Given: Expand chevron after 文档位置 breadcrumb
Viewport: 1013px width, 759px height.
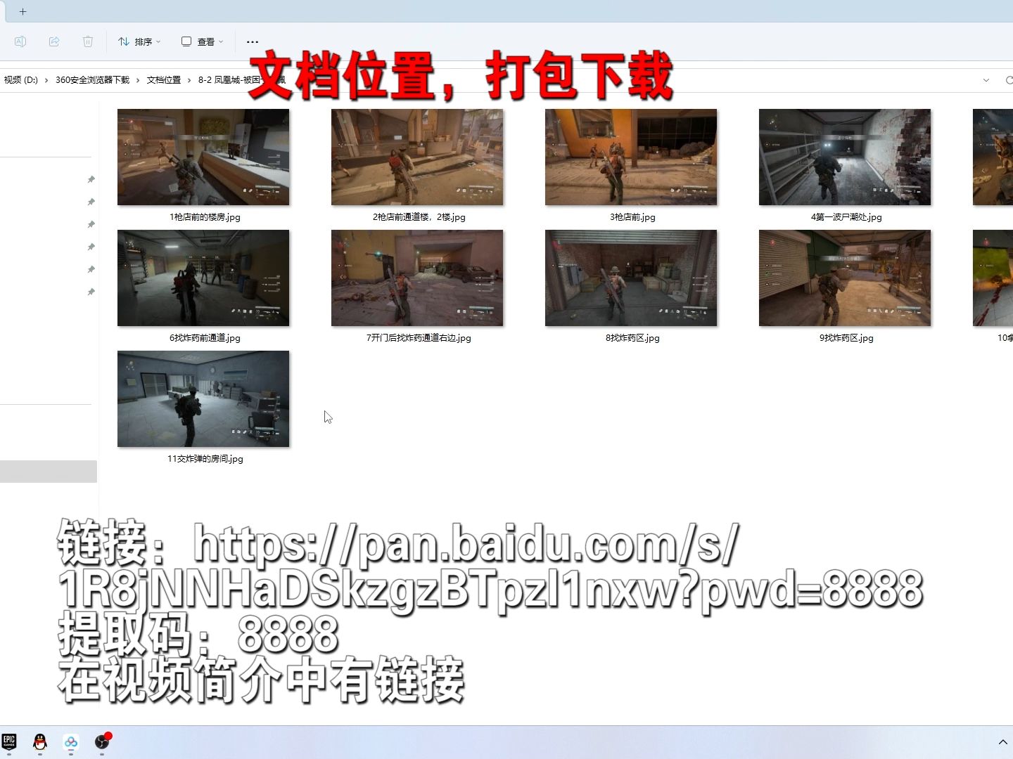Looking at the screenshot, I should [x=189, y=80].
